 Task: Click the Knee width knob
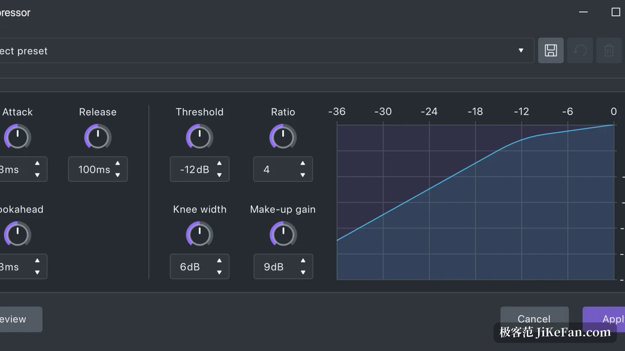coord(199,235)
